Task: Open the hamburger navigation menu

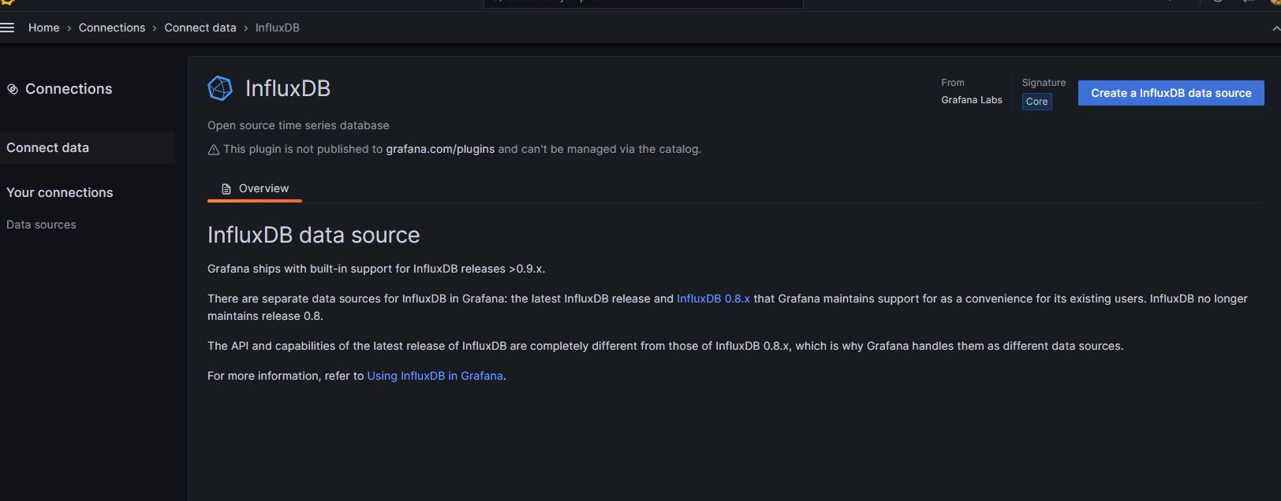Action: (x=7, y=28)
